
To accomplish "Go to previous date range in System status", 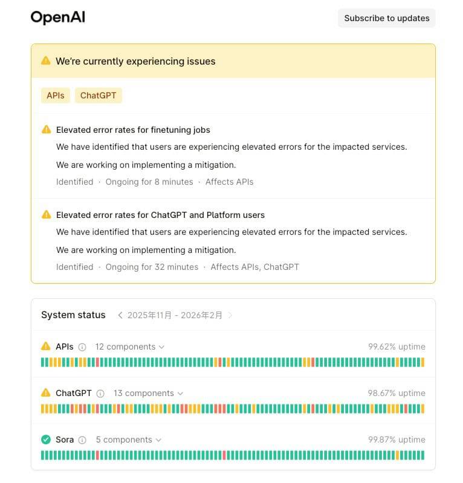I will pyautogui.click(x=120, y=315).
